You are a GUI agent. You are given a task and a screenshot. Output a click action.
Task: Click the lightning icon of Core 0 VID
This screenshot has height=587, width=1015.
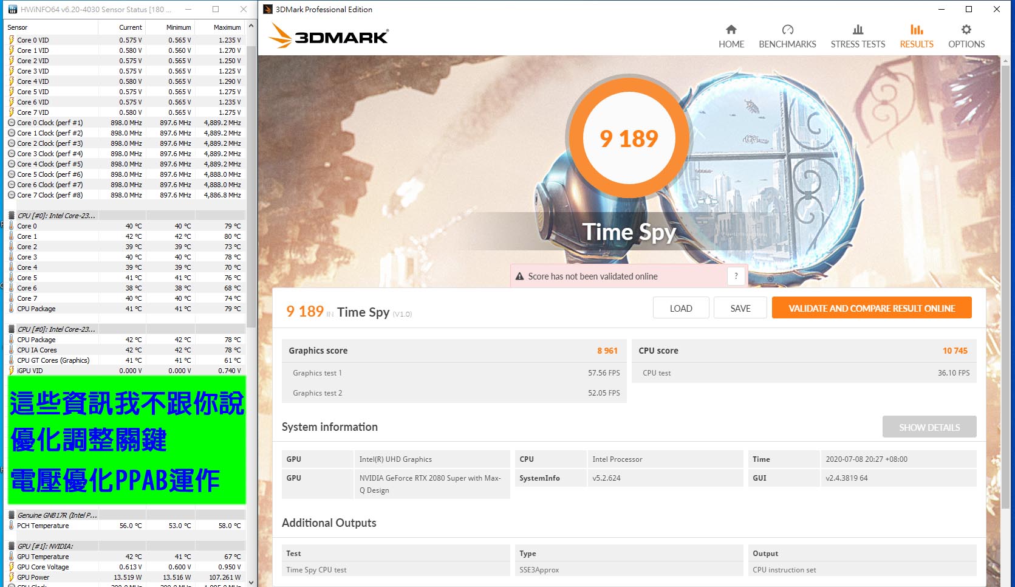[12, 40]
